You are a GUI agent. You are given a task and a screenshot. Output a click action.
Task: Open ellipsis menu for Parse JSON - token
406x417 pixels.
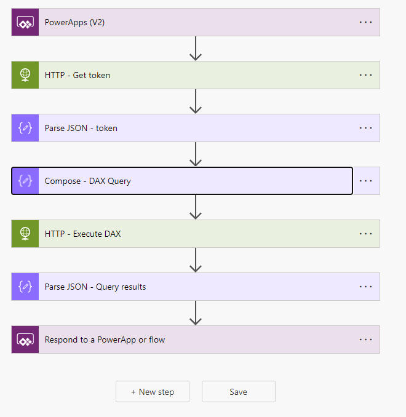coord(366,128)
